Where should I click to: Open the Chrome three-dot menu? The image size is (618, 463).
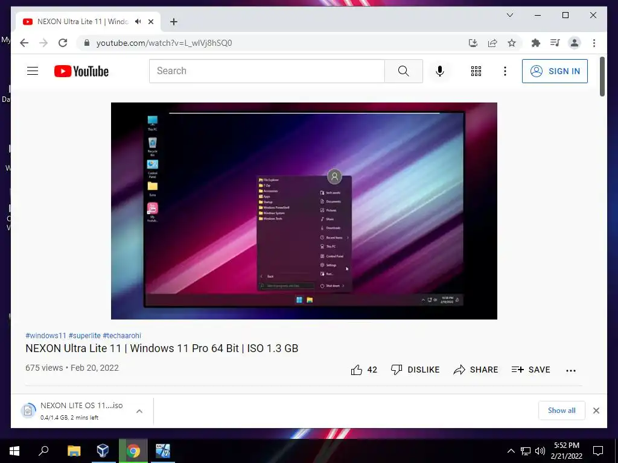point(594,43)
